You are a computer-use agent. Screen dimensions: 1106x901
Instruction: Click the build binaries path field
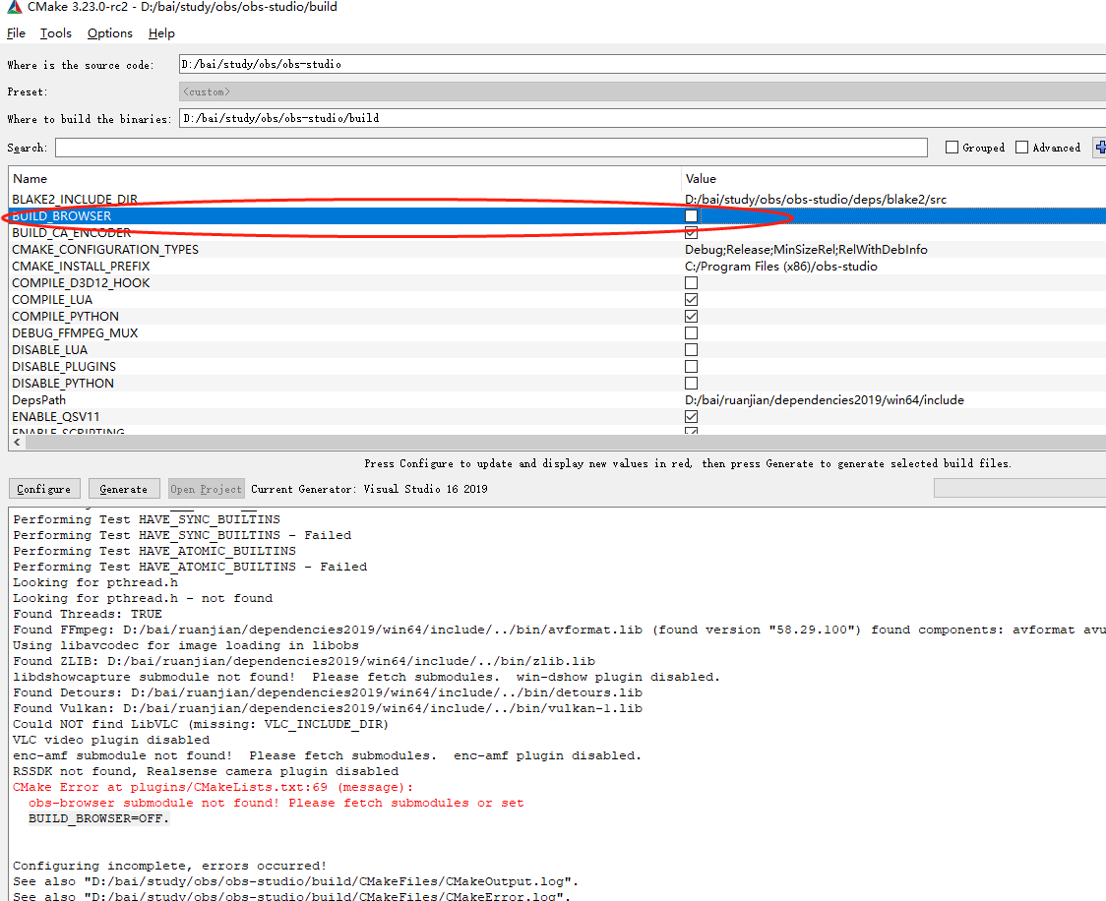click(642, 118)
